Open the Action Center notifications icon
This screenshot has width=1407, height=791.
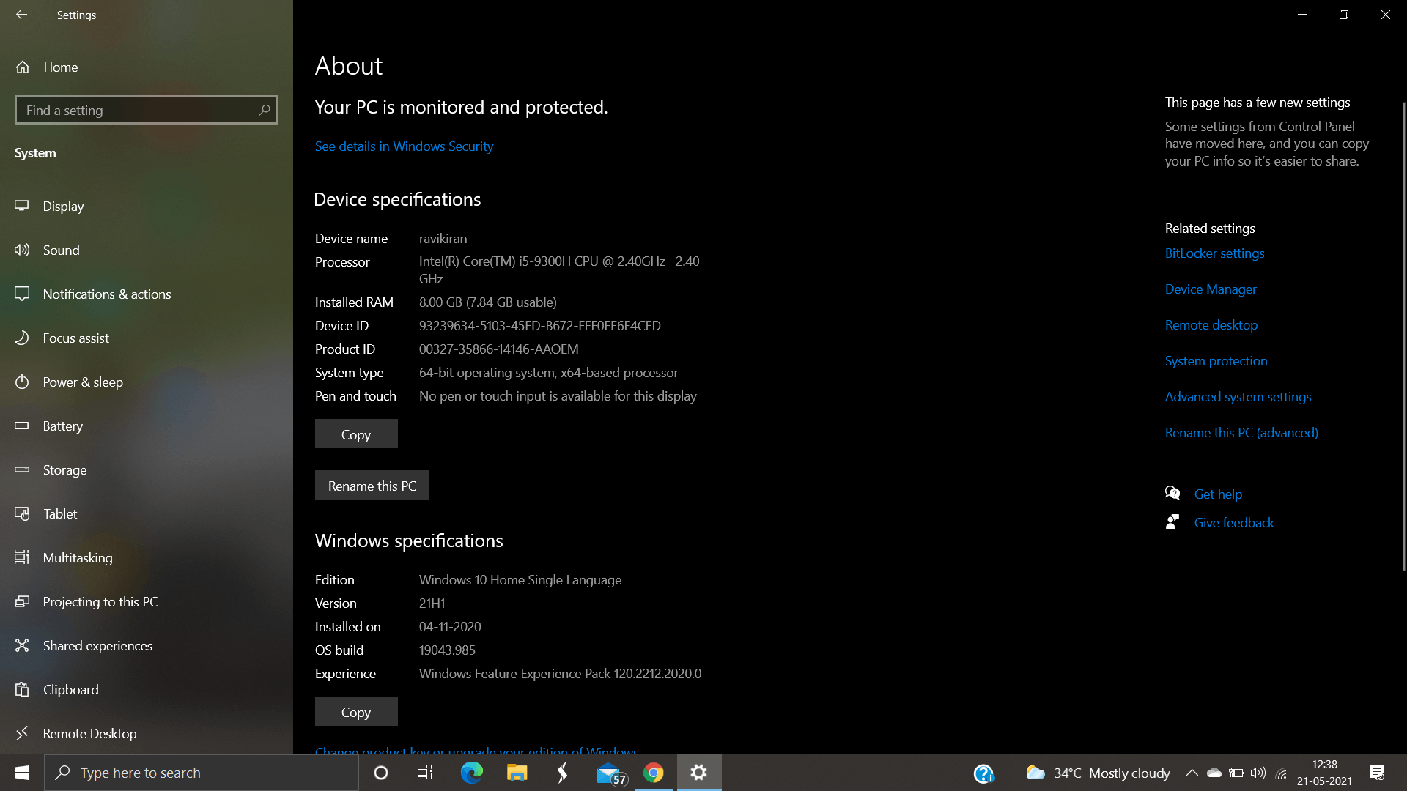pyautogui.click(x=1377, y=773)
